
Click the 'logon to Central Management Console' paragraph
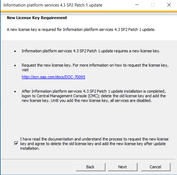[94, 96]
